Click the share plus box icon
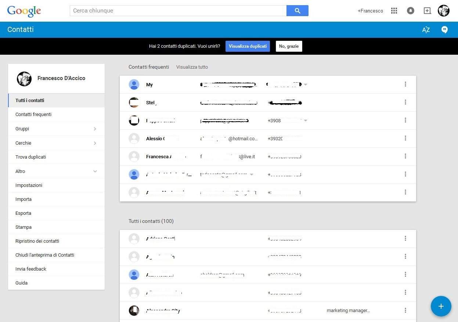 tap(427, 11)
